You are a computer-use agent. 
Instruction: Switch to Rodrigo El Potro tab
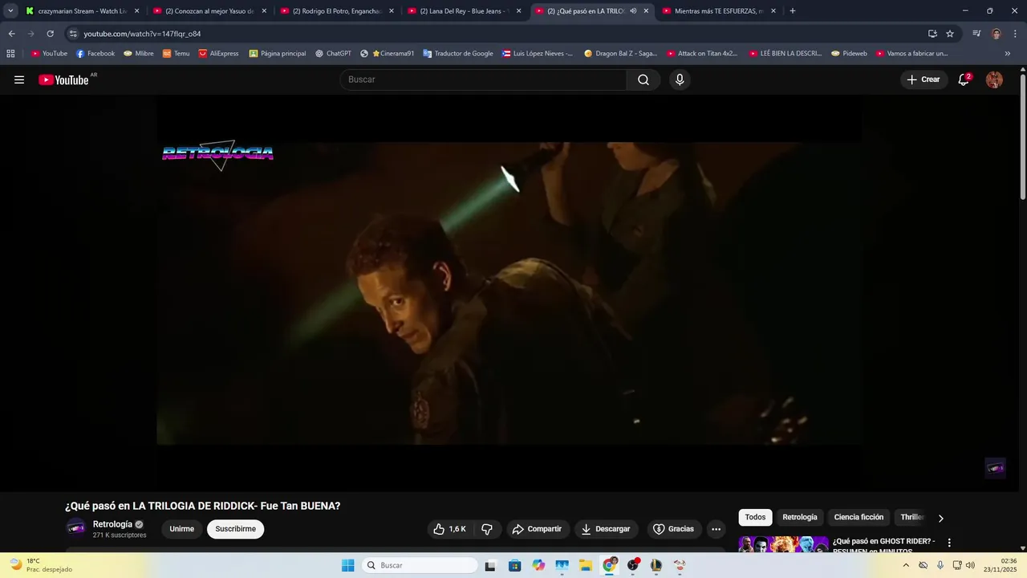pyautogui.click(x=337, y=11)
